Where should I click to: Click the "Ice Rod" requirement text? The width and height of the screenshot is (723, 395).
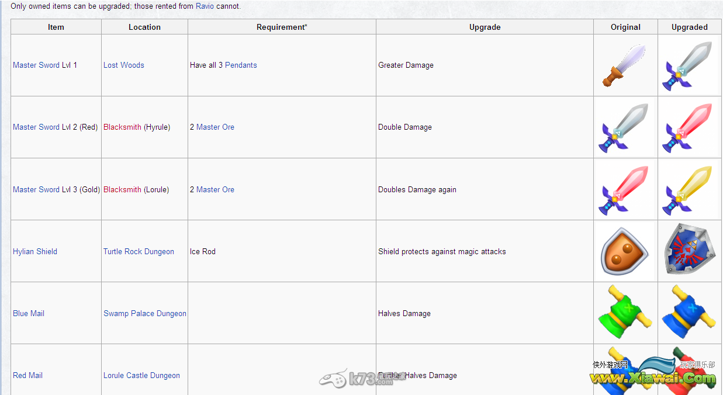coord(203,252)
